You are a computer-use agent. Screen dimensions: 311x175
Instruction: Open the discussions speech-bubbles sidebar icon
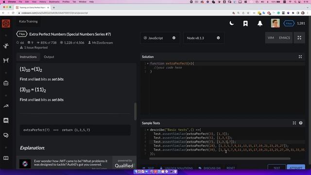pos(6,135)
